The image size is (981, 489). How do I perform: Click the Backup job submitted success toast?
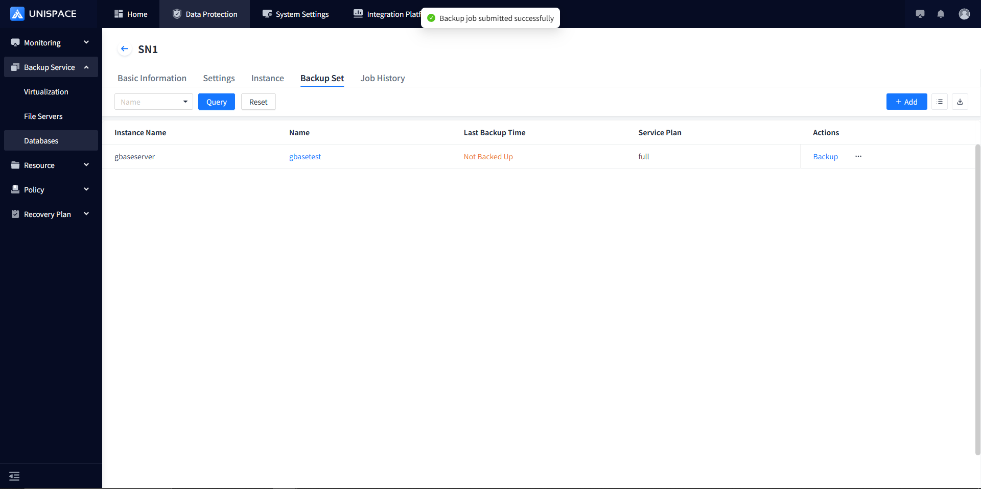491,18
